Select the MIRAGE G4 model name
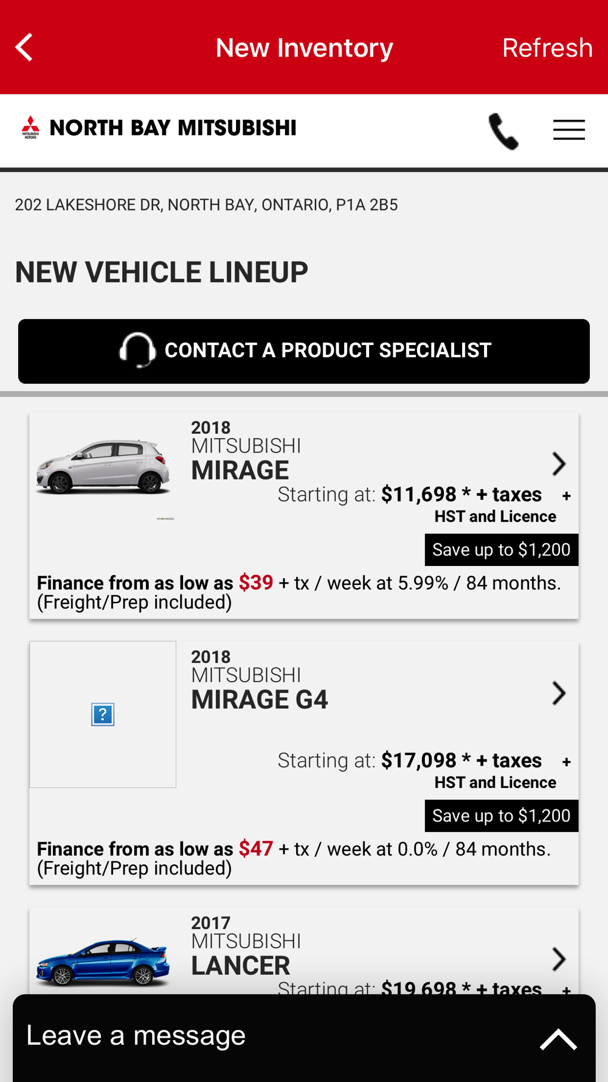The width and height of the screenshot is (608, 1082). tap(260, 700)
